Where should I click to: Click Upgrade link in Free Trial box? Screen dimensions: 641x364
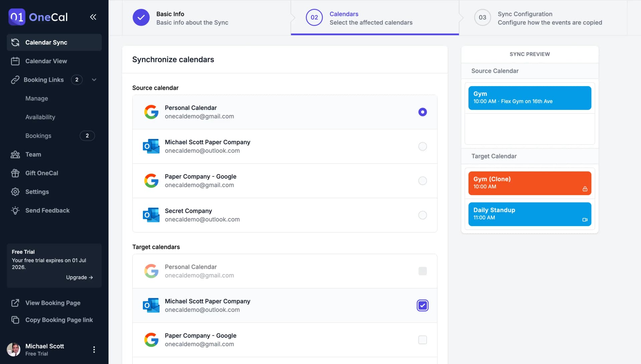point(79,278)
